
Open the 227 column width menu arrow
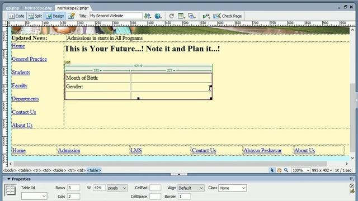coord(174,71)
